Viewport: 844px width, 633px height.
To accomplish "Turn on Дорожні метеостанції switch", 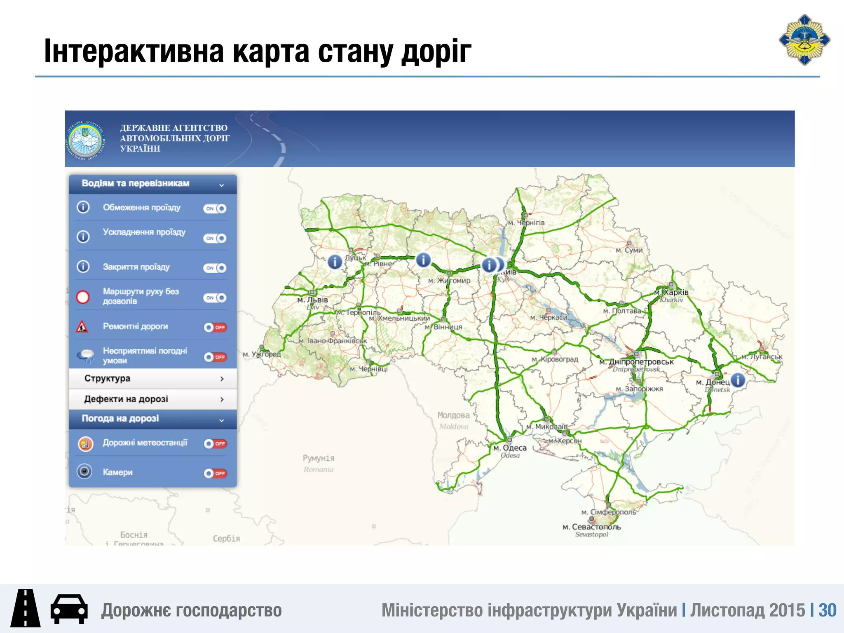I will 215,443.
